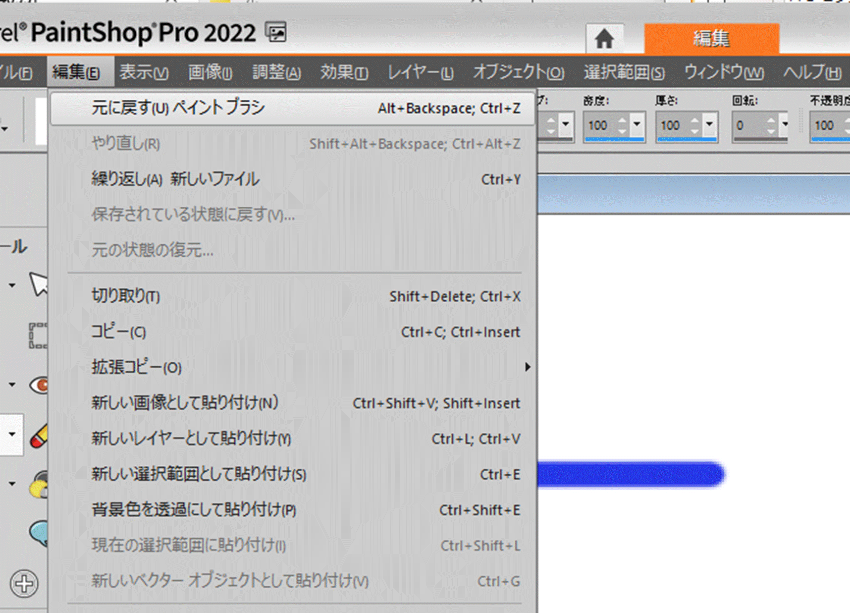
Task: Open the ヘルプ(H) menu
Action: tap(812, 72)
